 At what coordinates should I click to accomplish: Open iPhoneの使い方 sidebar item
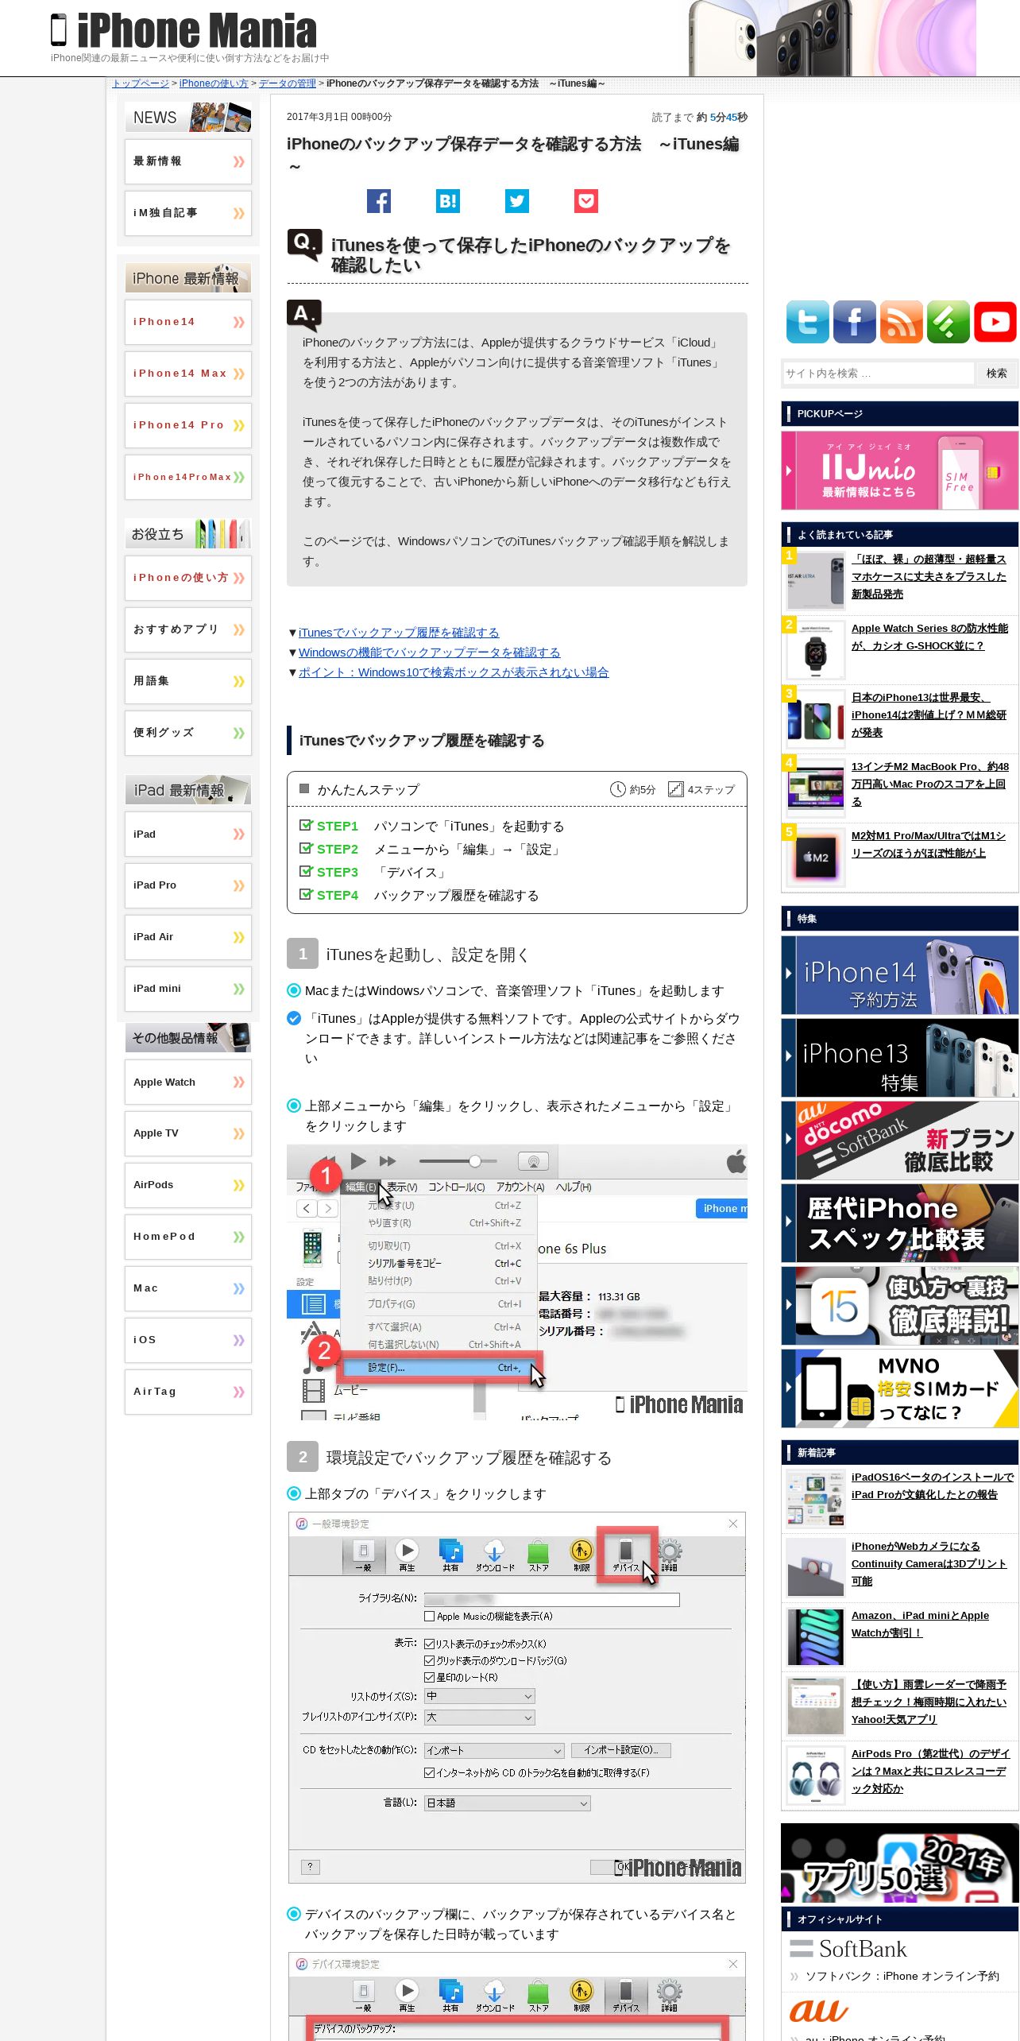point(188,578)
